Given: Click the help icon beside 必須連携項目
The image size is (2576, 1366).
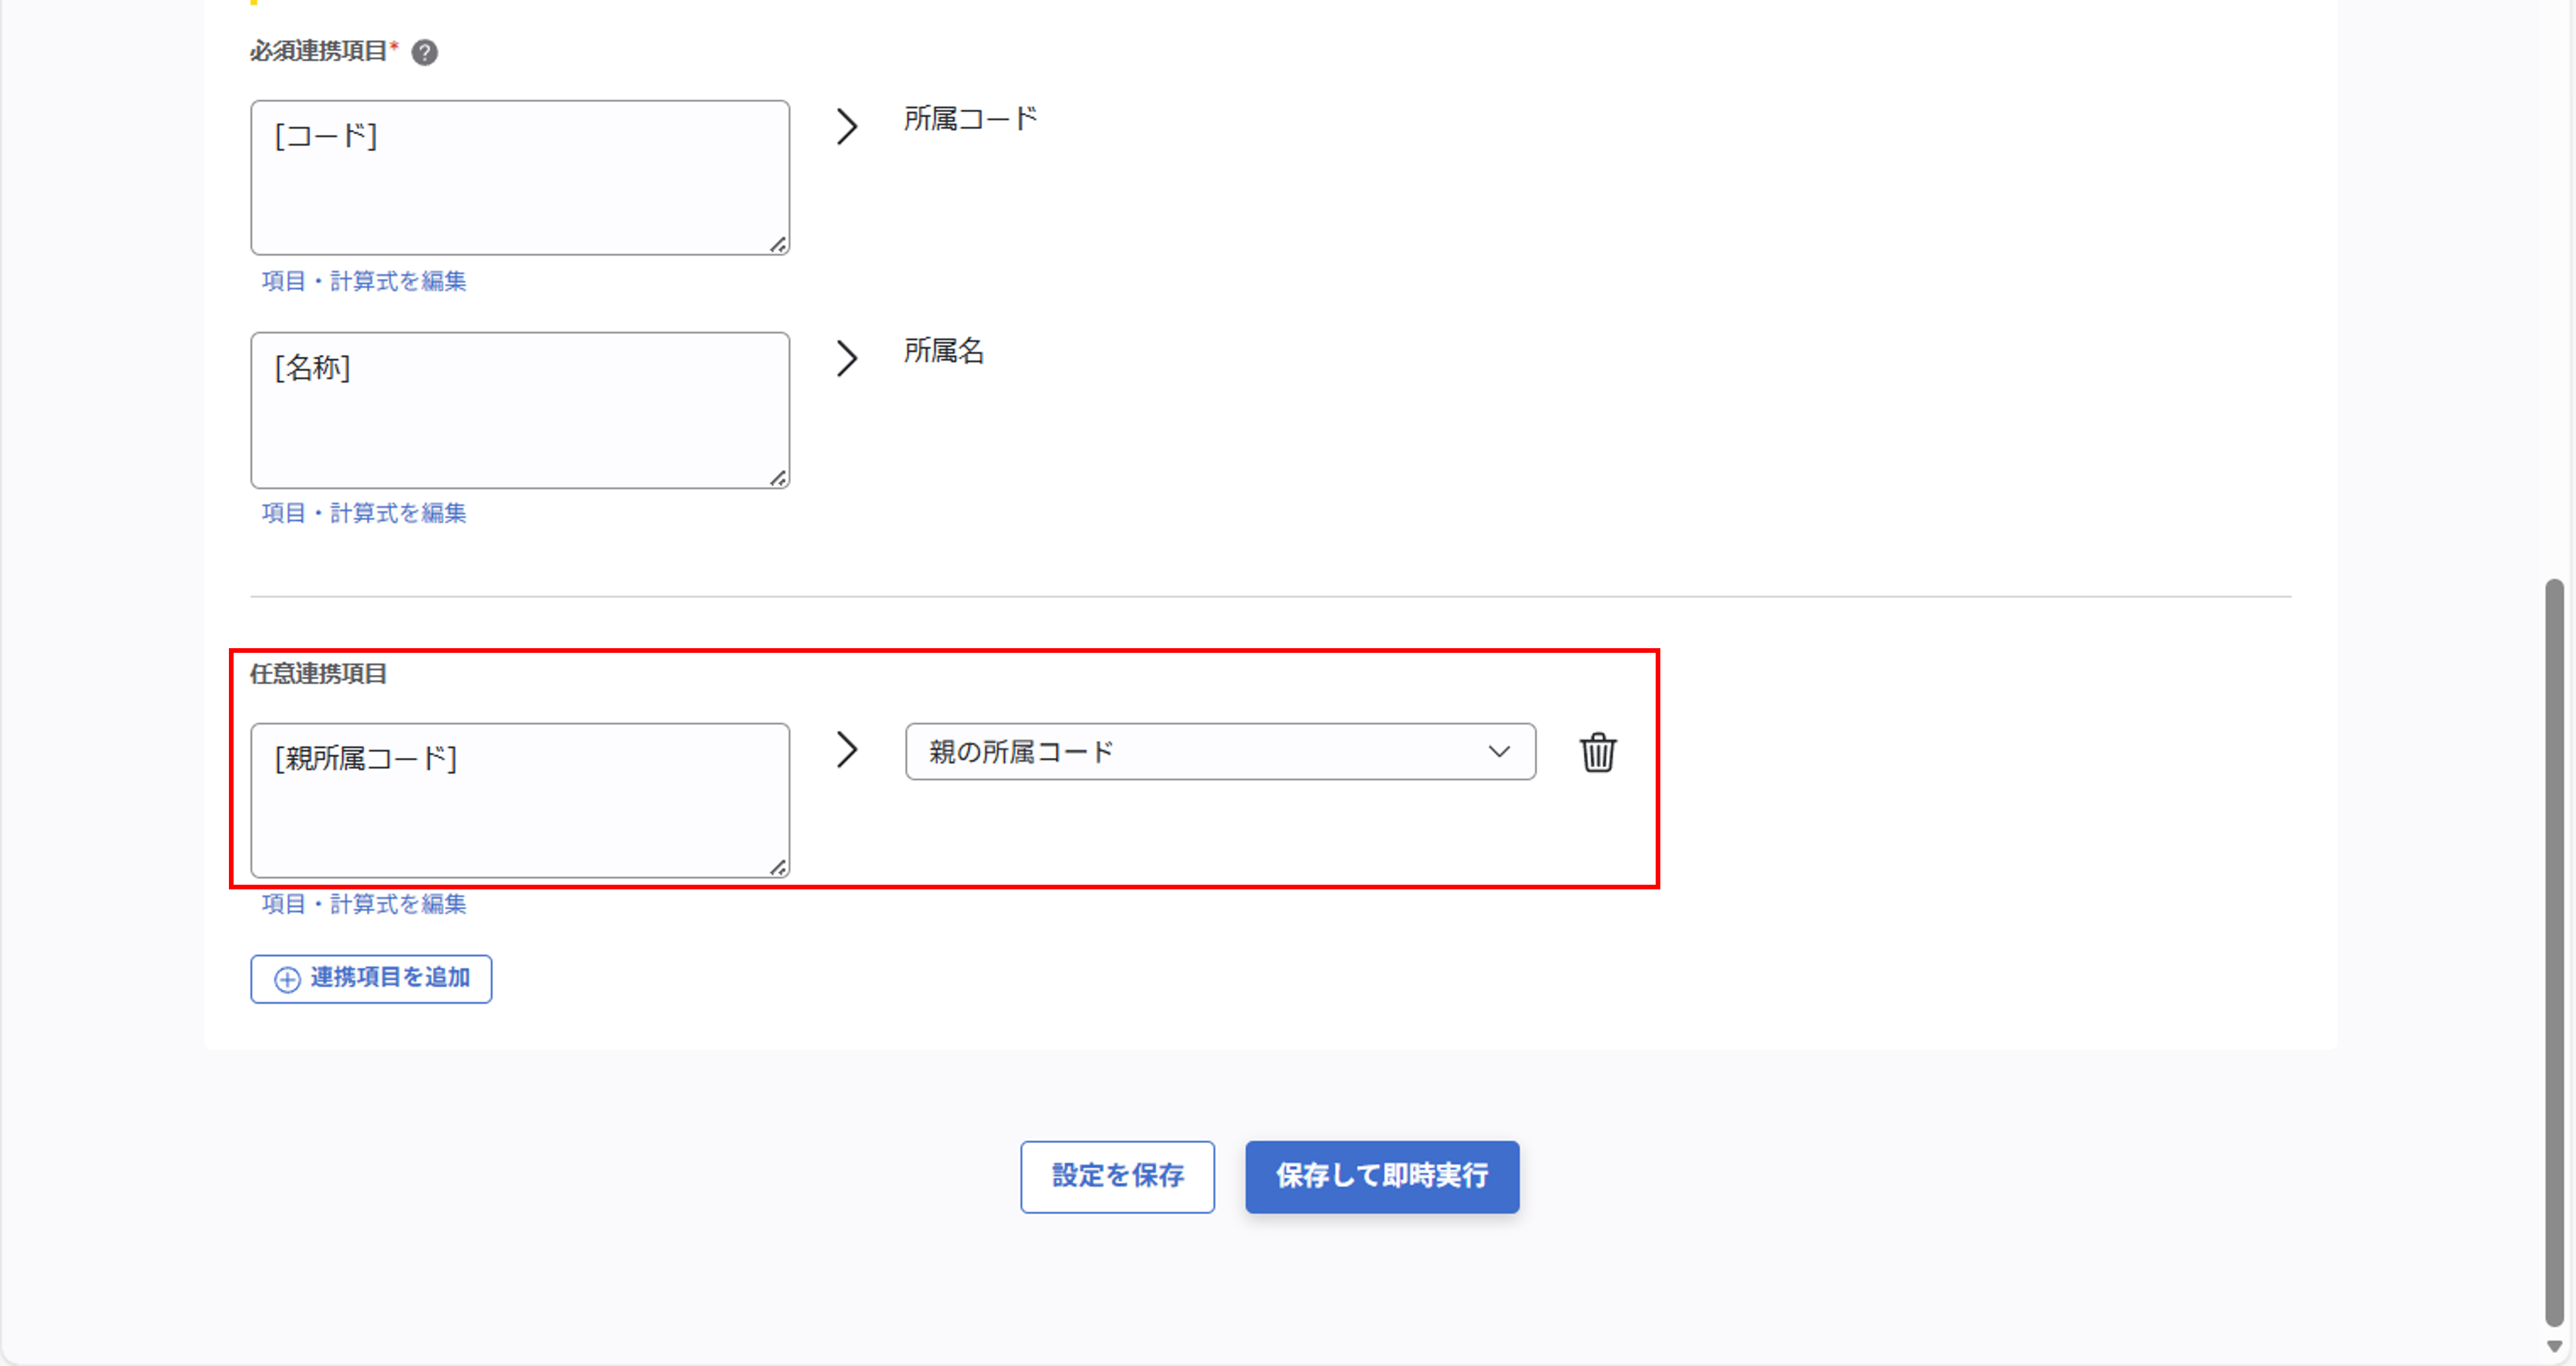Looking at the screenshot, I should coord(425,52).
